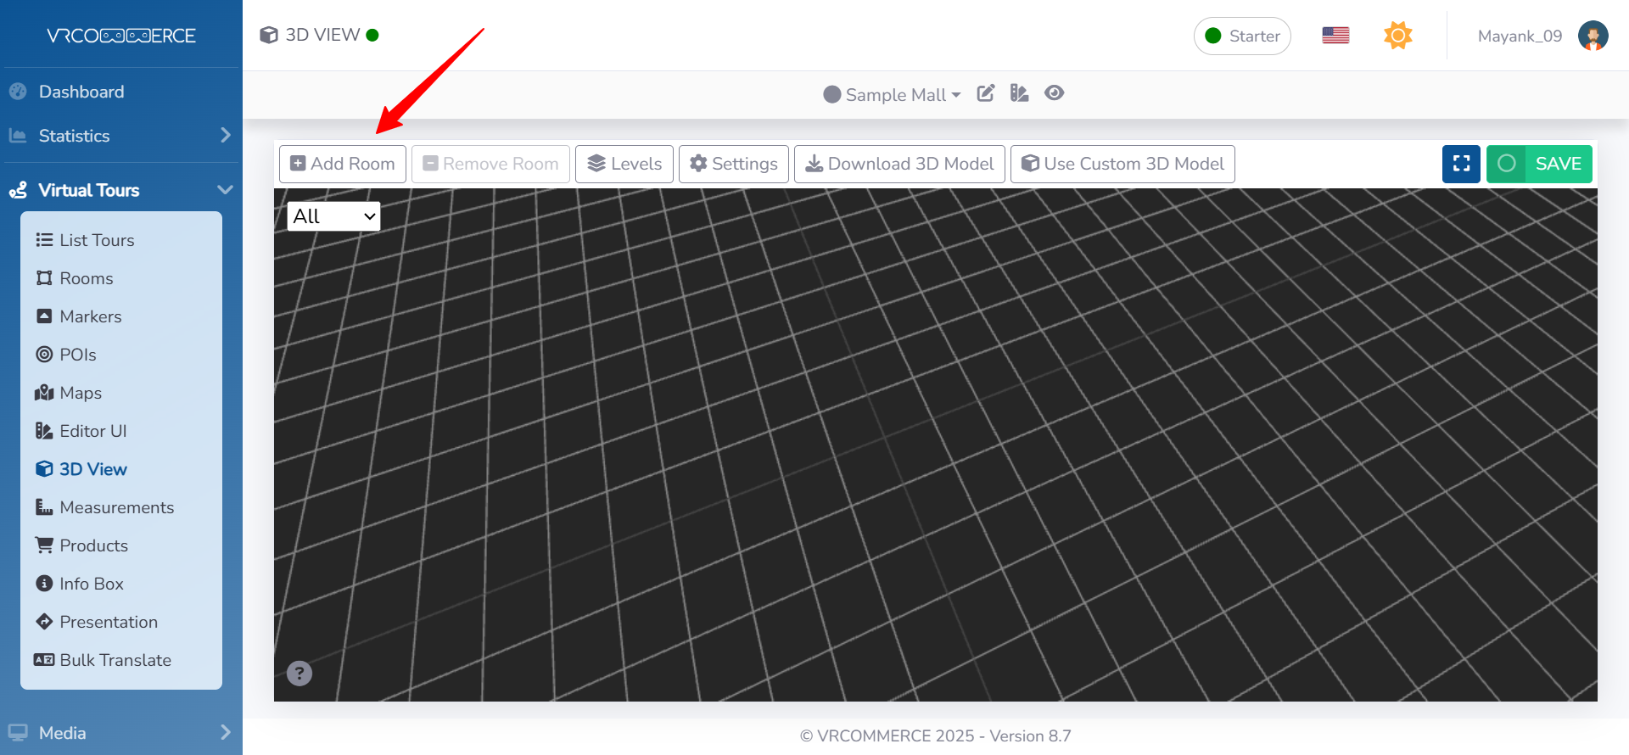Viewport: 1629px width, 755px height.
Task: Open Editor UI icon beside Sample Mall
Action: tap(1019, 93)
